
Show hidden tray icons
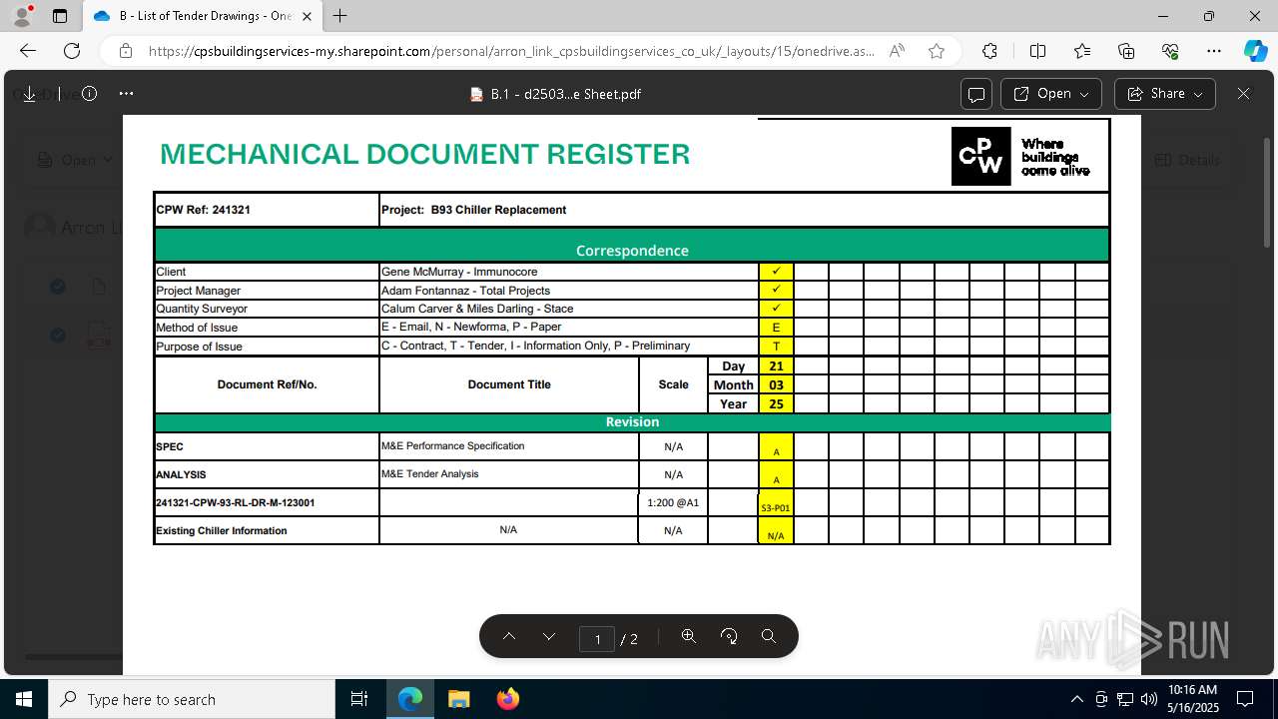1076,699
